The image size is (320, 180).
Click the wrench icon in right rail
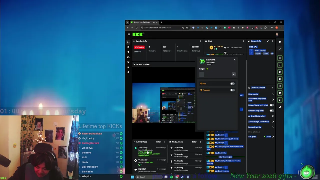[280, 100]
